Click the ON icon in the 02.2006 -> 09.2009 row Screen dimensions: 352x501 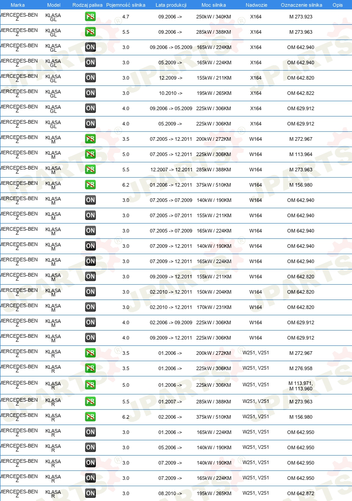point(90,322)
